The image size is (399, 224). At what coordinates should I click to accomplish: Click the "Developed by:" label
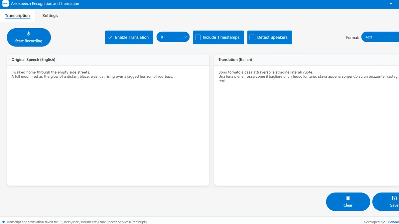[374, 222]
